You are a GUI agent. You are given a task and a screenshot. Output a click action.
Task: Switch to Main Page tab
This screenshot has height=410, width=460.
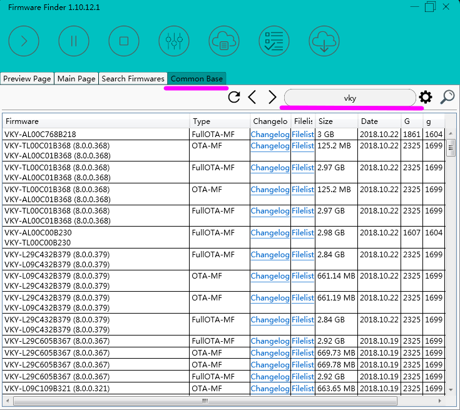click(x=76, y=79)
